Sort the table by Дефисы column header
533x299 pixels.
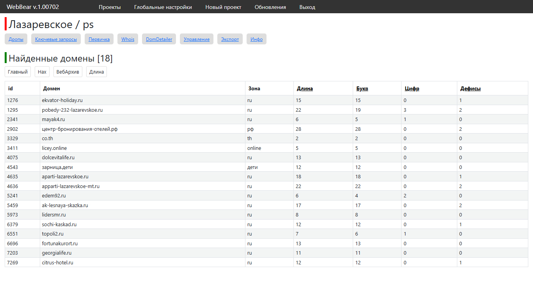coord(470,89)
